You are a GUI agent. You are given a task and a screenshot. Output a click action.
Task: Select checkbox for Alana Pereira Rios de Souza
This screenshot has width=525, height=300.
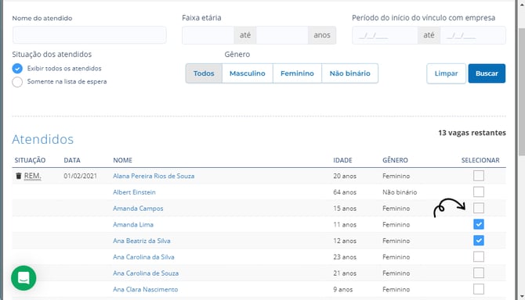tap(479, 176)
